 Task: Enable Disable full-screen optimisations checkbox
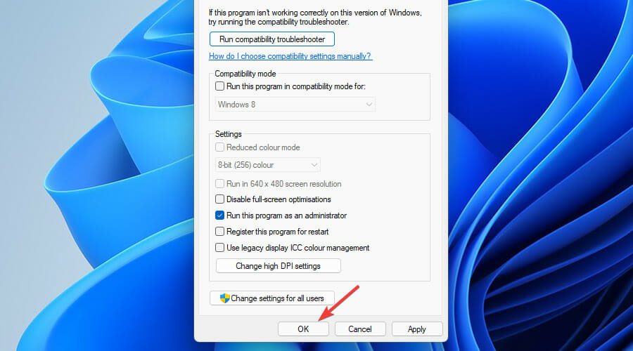[x=219, y=199]
